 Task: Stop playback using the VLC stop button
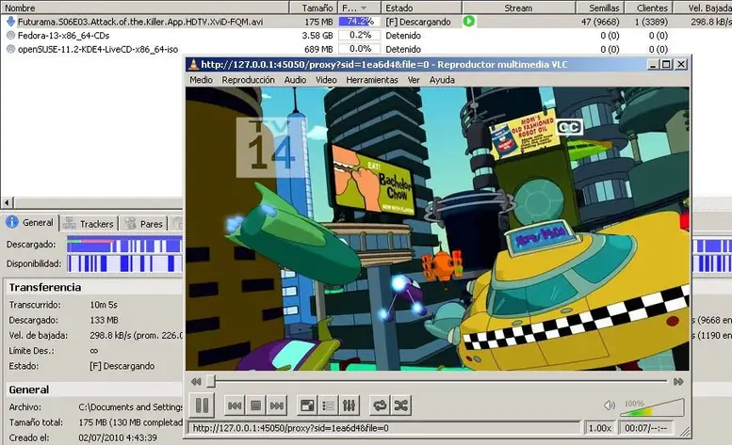255,405
